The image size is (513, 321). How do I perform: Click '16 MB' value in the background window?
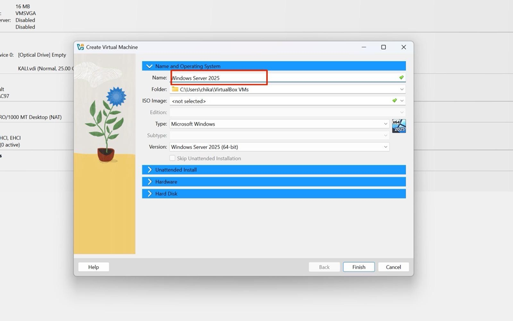(x=23, y=6)
